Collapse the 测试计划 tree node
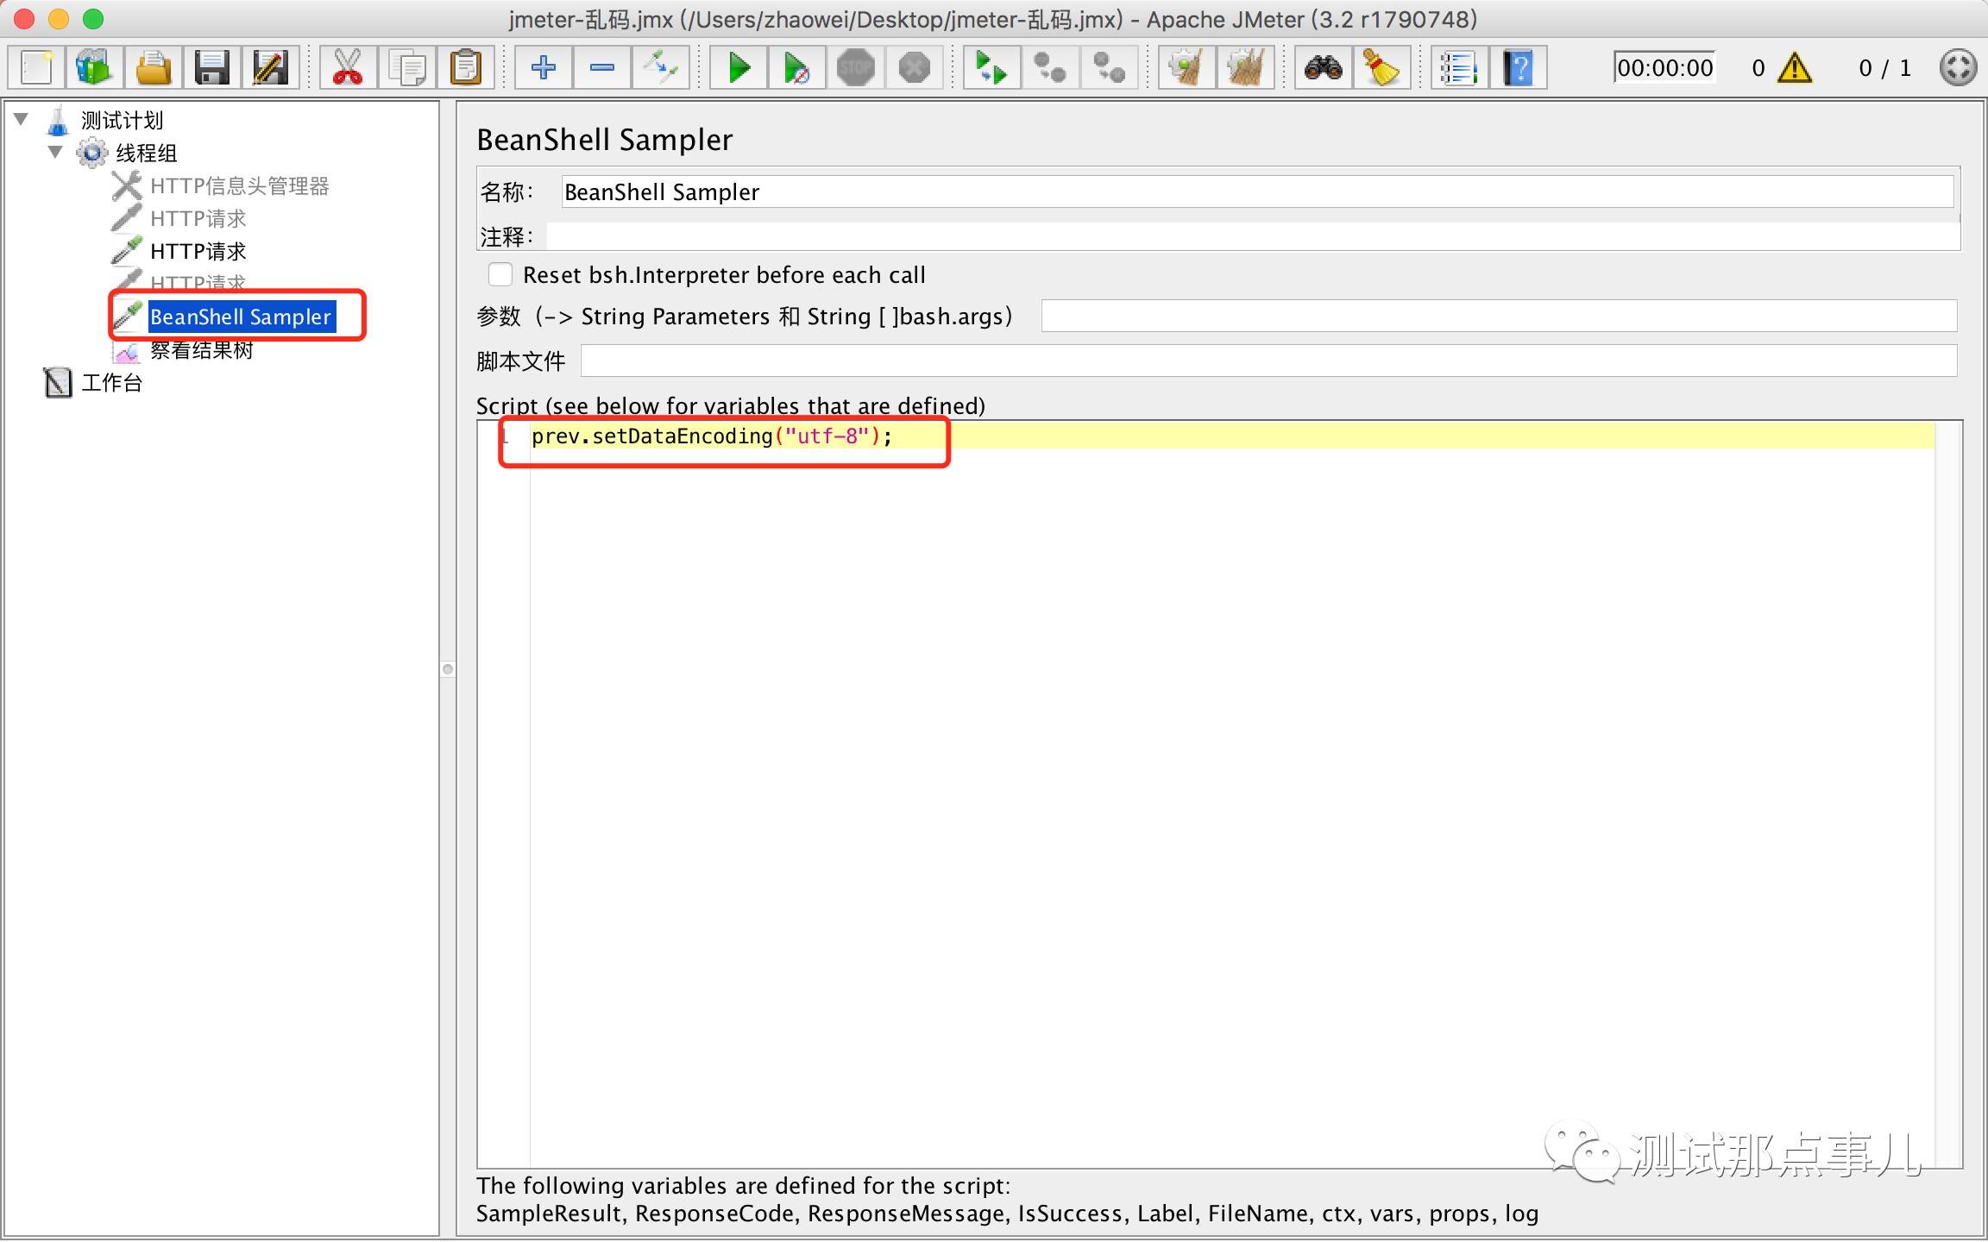The width and height of the screenshot is (1988, 1242). (x=22, y=119)
